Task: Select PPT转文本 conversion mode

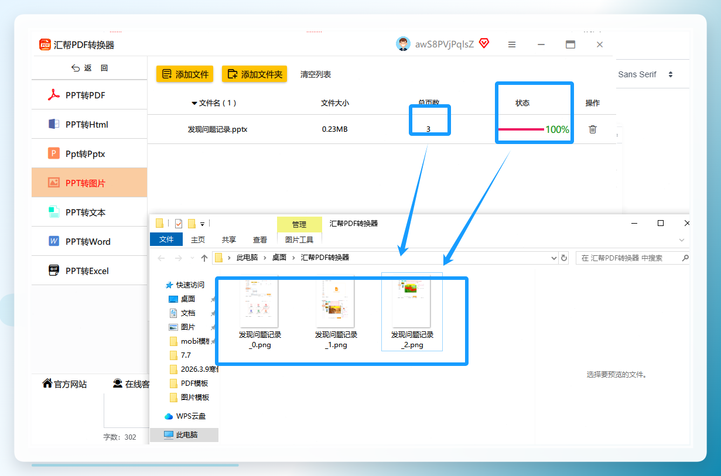Action: (89, 212)
